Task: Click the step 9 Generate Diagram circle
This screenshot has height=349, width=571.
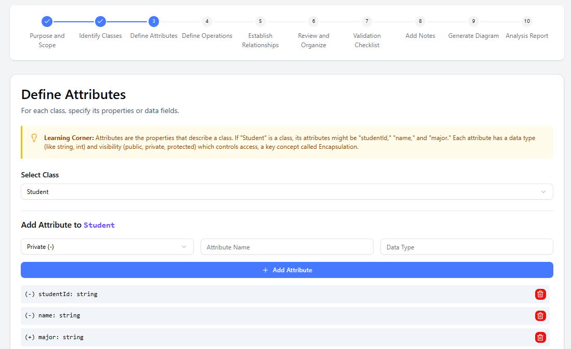Action: [x=473, y=21]
